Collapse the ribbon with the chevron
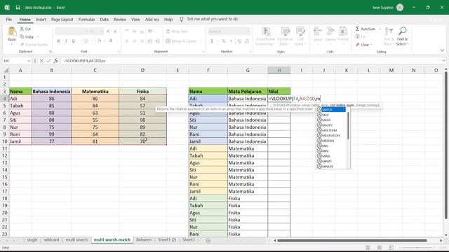Screen dimensions: 449x252 [442, 50]
